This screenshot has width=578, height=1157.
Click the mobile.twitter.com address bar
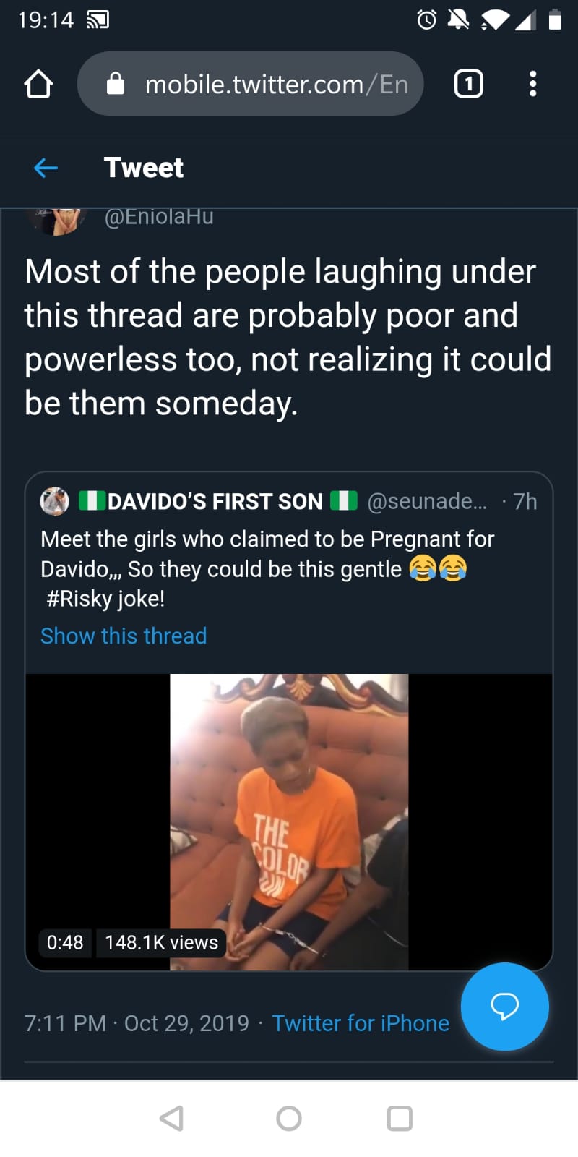pos(275,85)
